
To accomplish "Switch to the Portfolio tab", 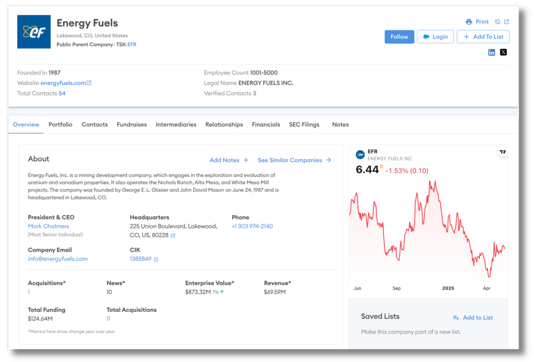I will 60,125.
